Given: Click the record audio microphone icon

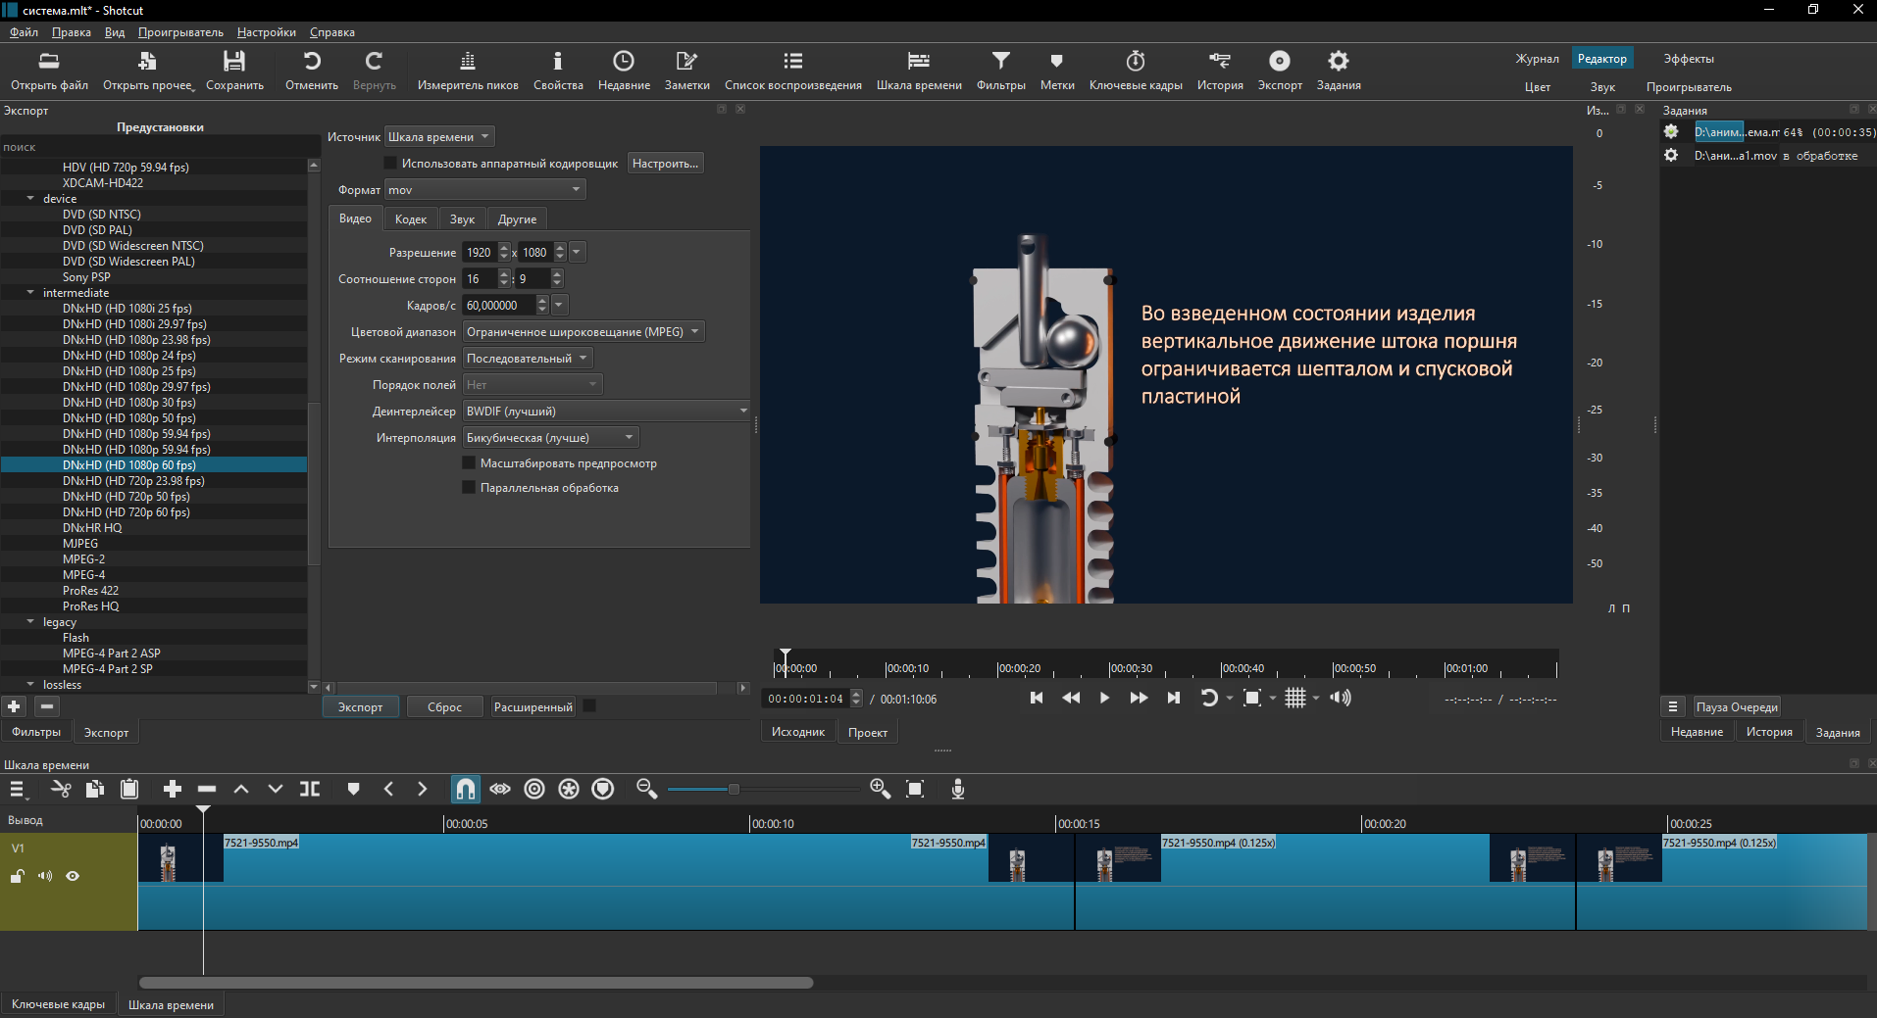Looking at the screenshot, I should tap(958, 790).
